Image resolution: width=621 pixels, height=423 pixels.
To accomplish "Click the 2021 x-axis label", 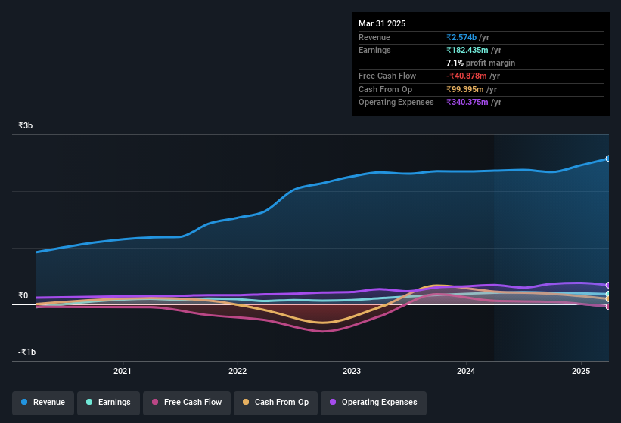I will [123, 371].
